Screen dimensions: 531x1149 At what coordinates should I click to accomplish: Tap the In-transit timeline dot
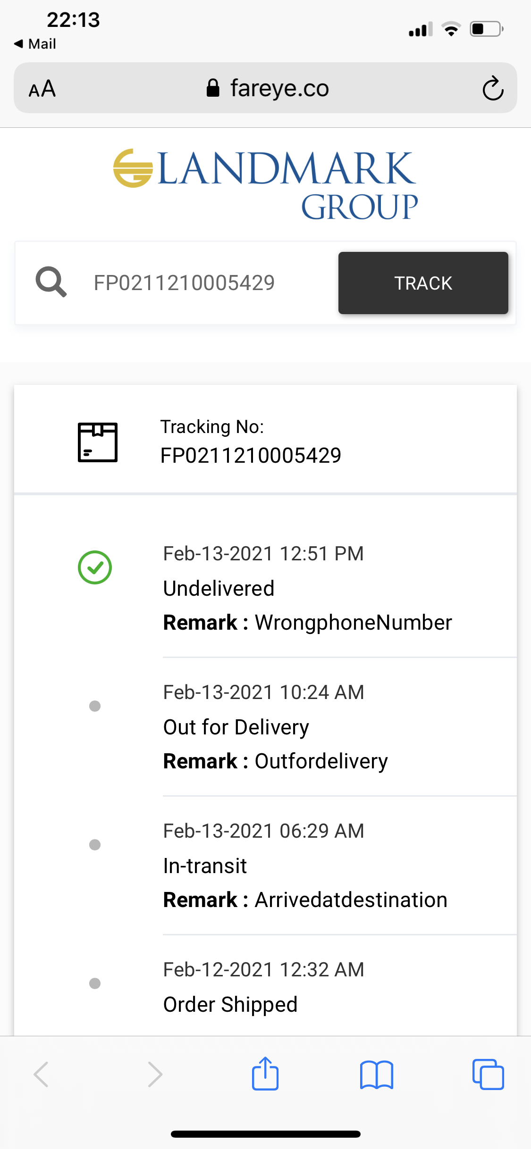(x=95, y=845)
